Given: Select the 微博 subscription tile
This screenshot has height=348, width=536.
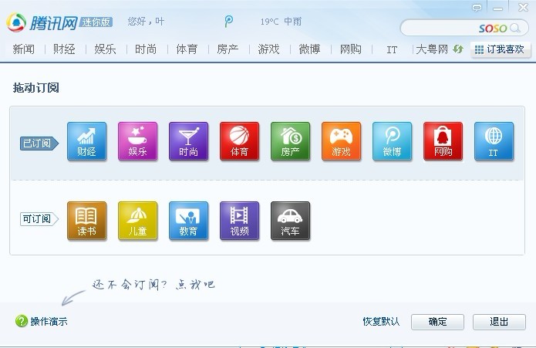Looking at the screenshot, I should point(393,141).
